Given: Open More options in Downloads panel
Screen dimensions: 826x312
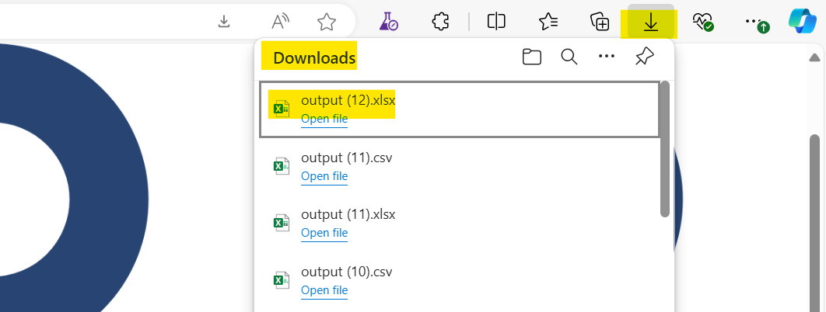Looking at the screenshot, I should tap(607, 57).
